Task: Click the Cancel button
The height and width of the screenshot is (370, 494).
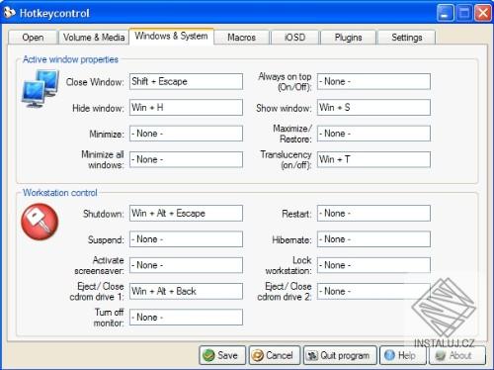Action: [275, 355]
